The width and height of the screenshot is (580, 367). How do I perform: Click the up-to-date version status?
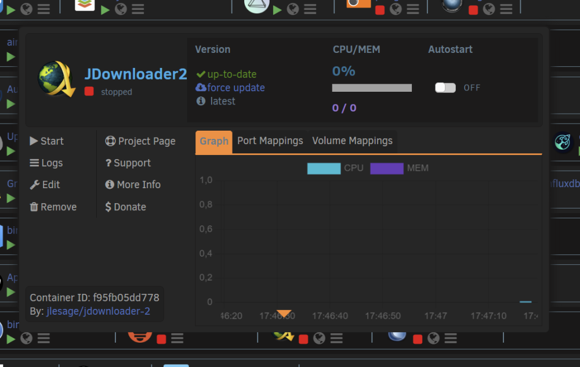[226, 74]
